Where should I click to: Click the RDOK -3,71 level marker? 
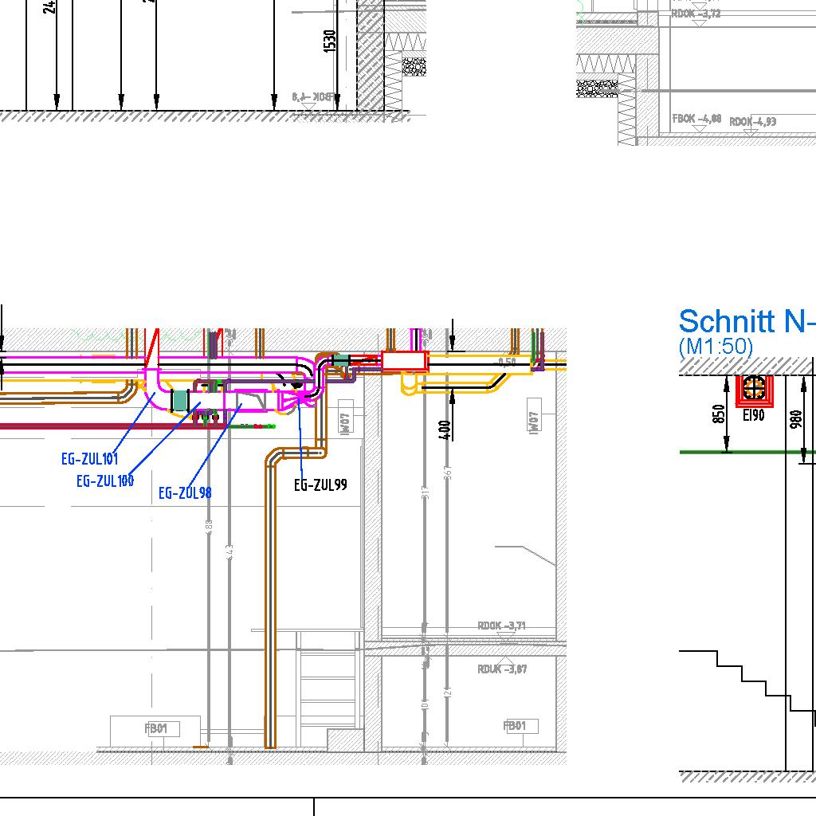pos(501,626)
